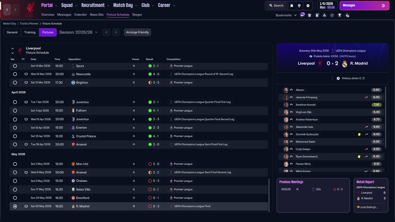Click the Tactics Planner breadcrumb link

[x=29, y=23]
